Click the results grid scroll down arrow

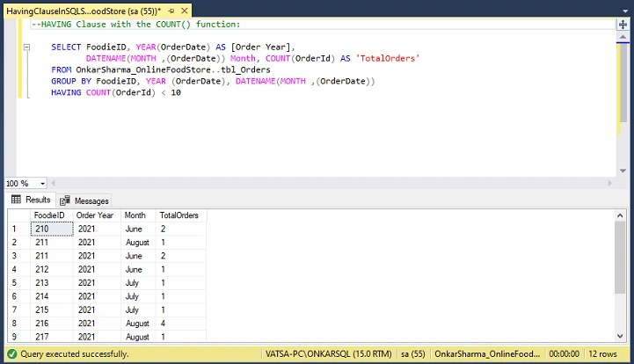pos(620,336)
